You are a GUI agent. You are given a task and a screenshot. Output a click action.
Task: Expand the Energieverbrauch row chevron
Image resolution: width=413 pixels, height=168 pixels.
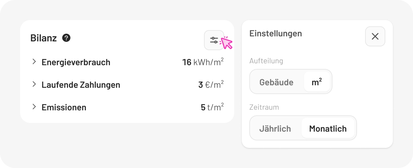[x=34, y=62]
